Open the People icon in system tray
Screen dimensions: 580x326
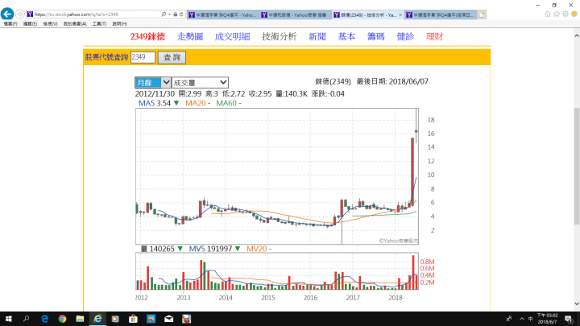509,319
